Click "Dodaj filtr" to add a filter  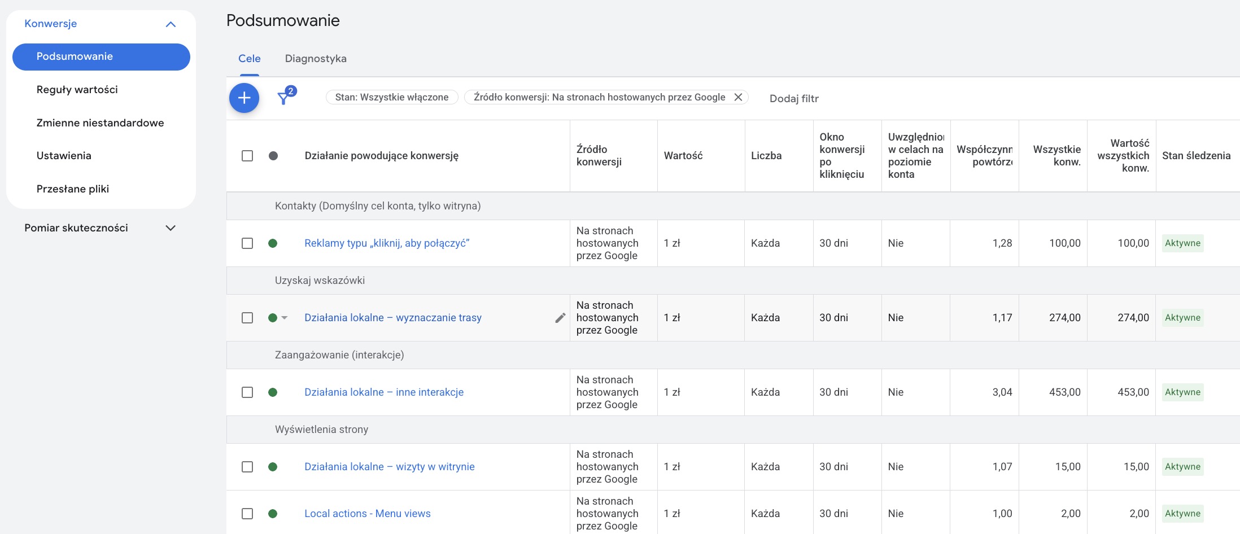pos(793,98)
